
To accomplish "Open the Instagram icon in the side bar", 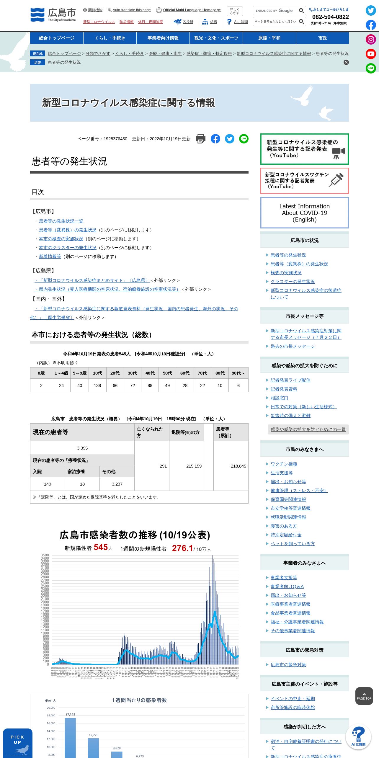I will coord(371,40).
